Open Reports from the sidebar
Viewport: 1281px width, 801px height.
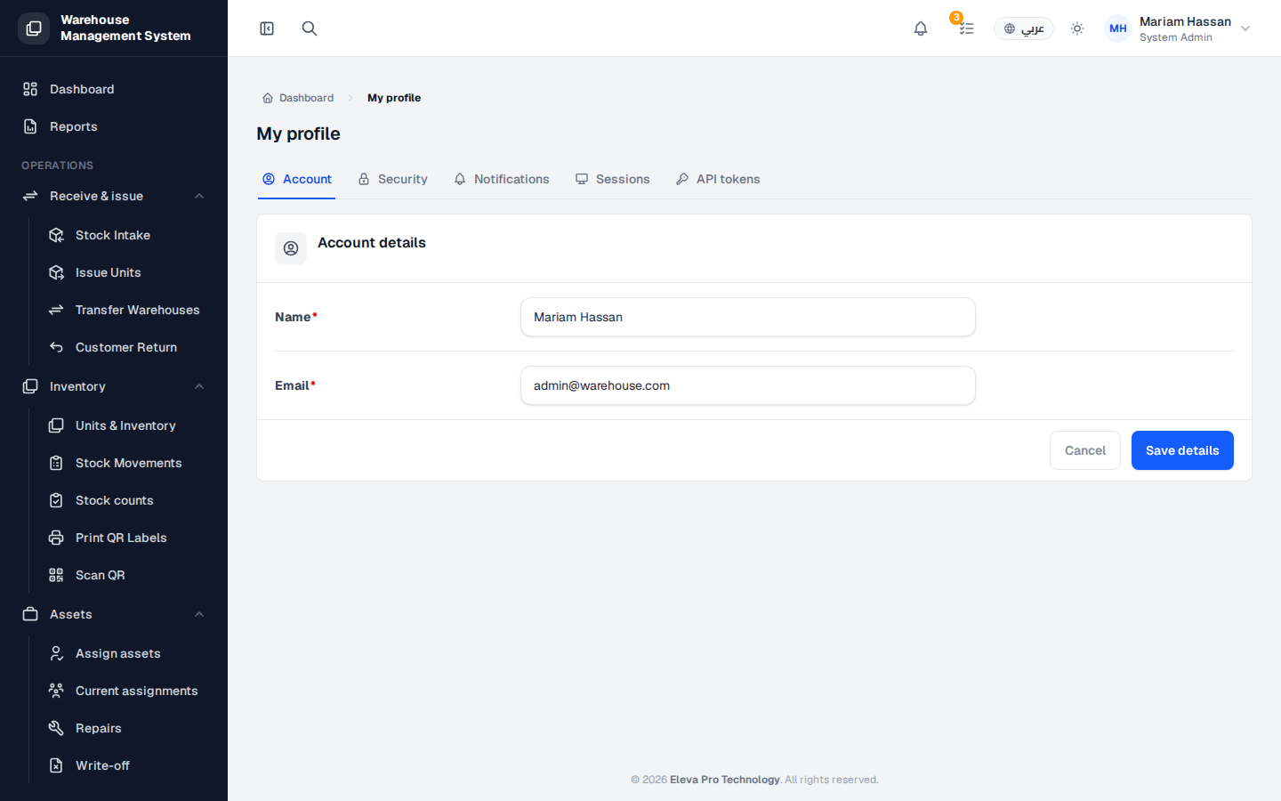coord(114,126)
